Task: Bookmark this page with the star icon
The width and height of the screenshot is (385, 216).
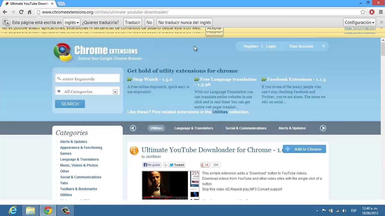Action: coord(363,12)
